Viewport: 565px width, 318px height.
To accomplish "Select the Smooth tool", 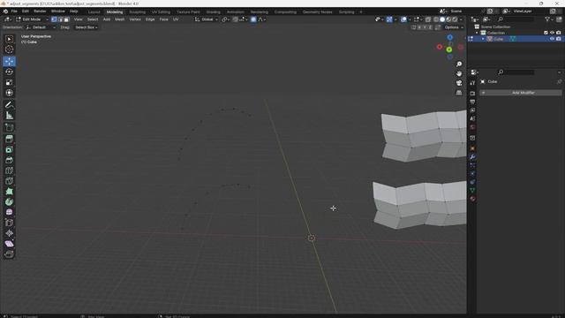I will point(10,212).
